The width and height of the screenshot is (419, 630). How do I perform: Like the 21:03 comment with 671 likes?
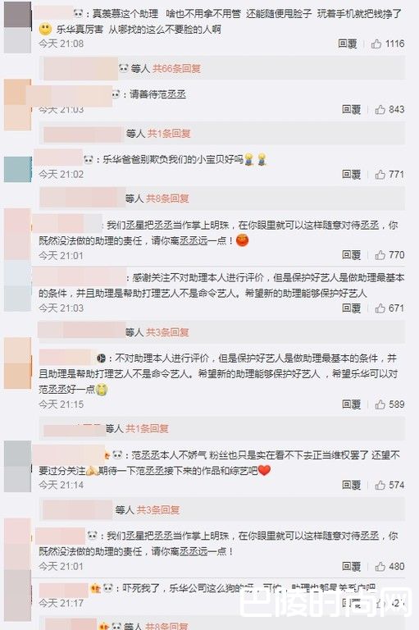(380, 308)
